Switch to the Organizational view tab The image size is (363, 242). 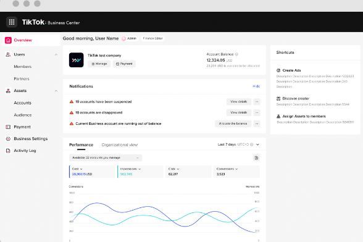[120, 145]
